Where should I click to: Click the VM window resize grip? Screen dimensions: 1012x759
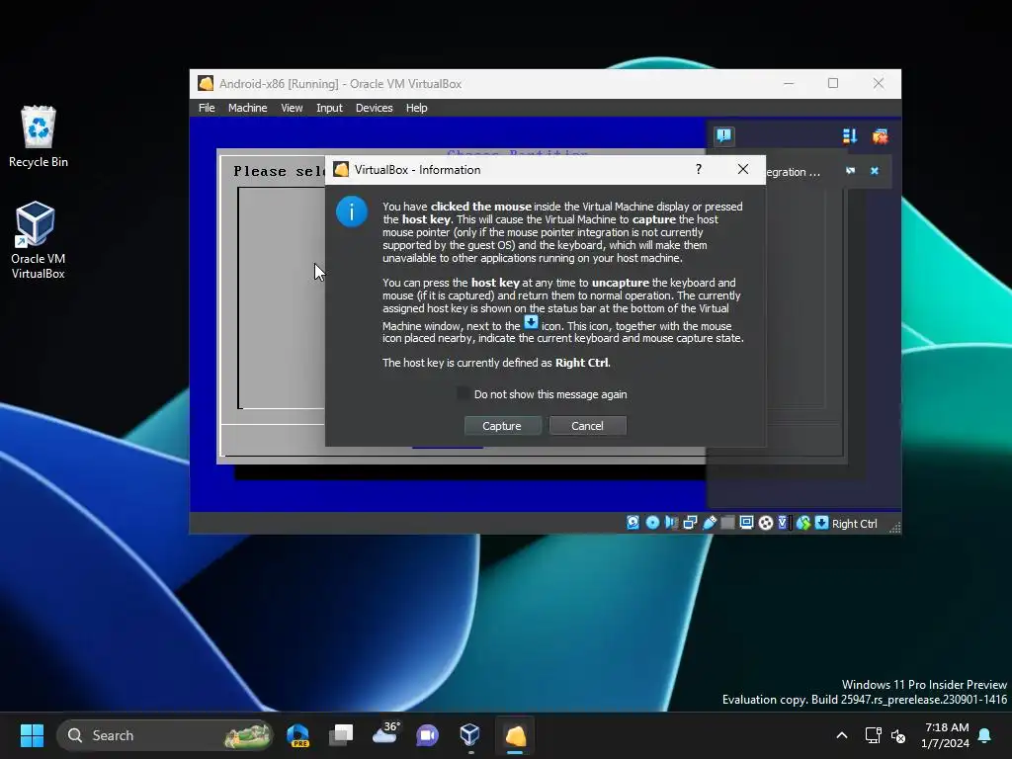pos(894,528)
